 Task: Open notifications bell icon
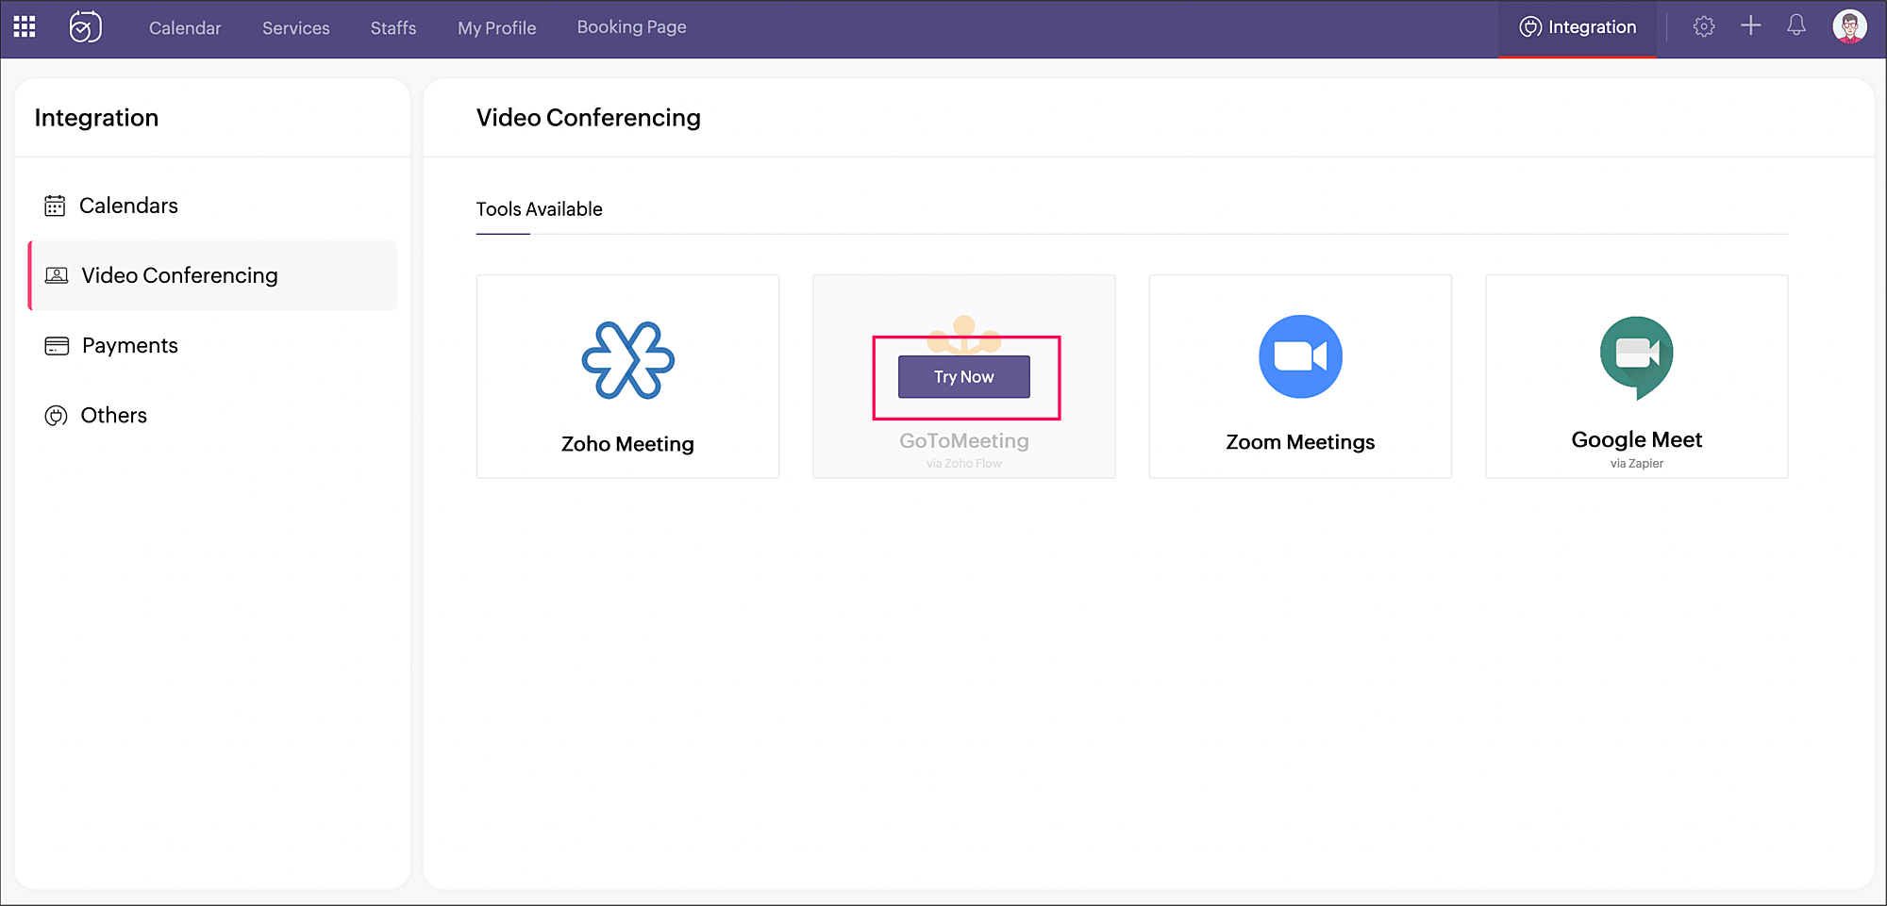click(x=1796, y=25)
